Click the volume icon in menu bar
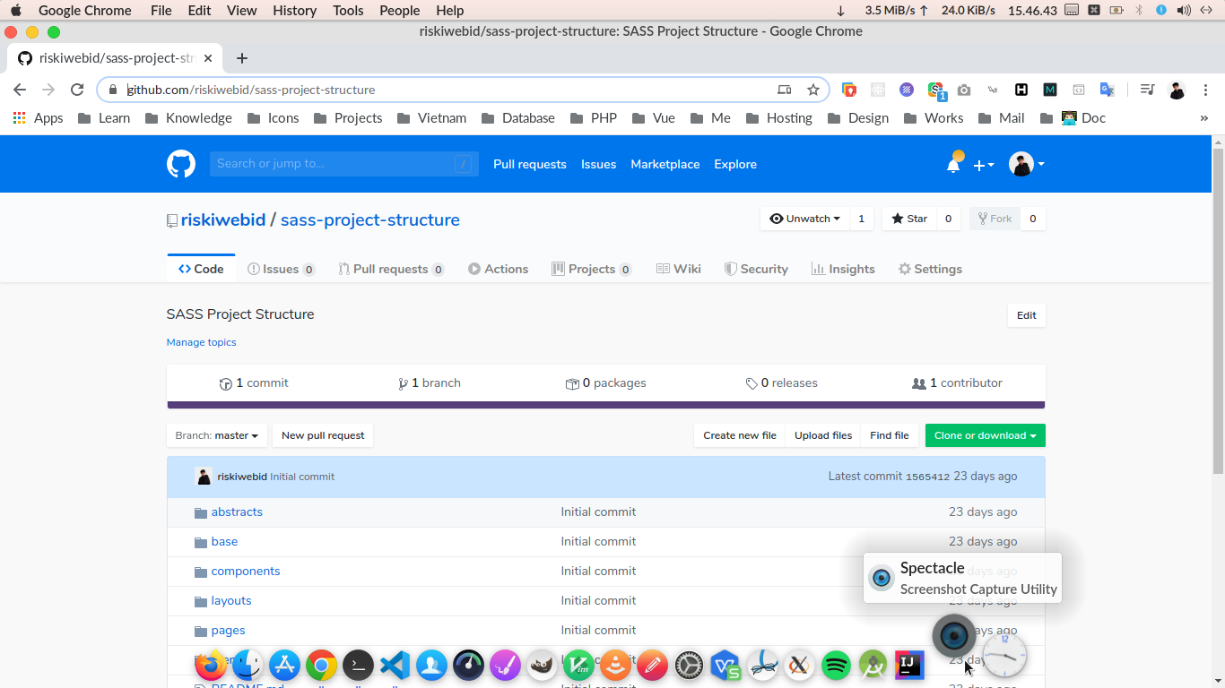Screen dimensions: 1225x688 tap(1183, 11)
